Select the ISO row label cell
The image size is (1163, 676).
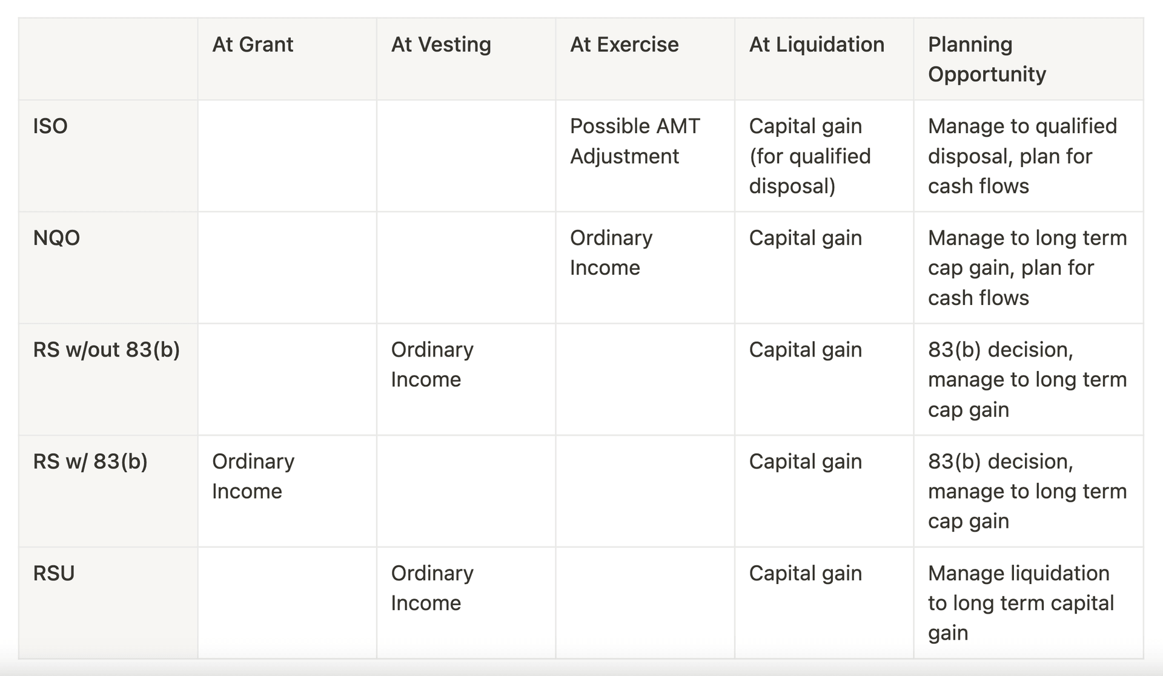(108, 156)
